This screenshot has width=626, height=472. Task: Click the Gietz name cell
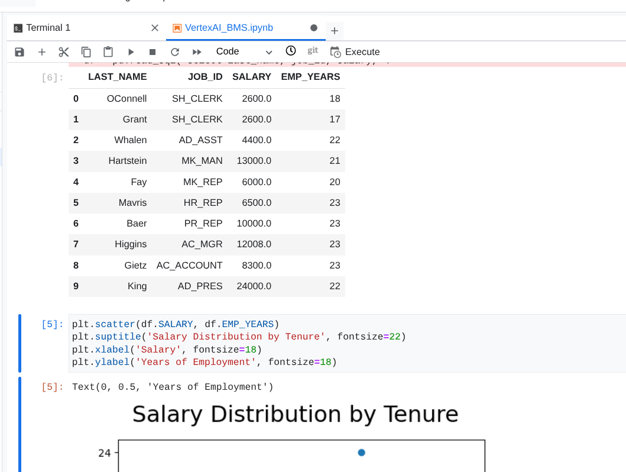135,266
